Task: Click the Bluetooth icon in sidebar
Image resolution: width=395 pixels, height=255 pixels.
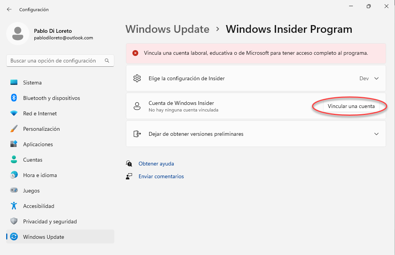Action: point(14,98)
